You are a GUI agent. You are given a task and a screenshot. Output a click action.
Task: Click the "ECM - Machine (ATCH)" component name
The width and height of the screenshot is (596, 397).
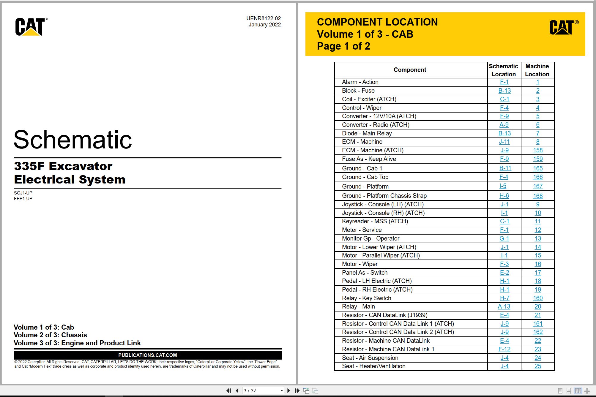pos(373,150)
